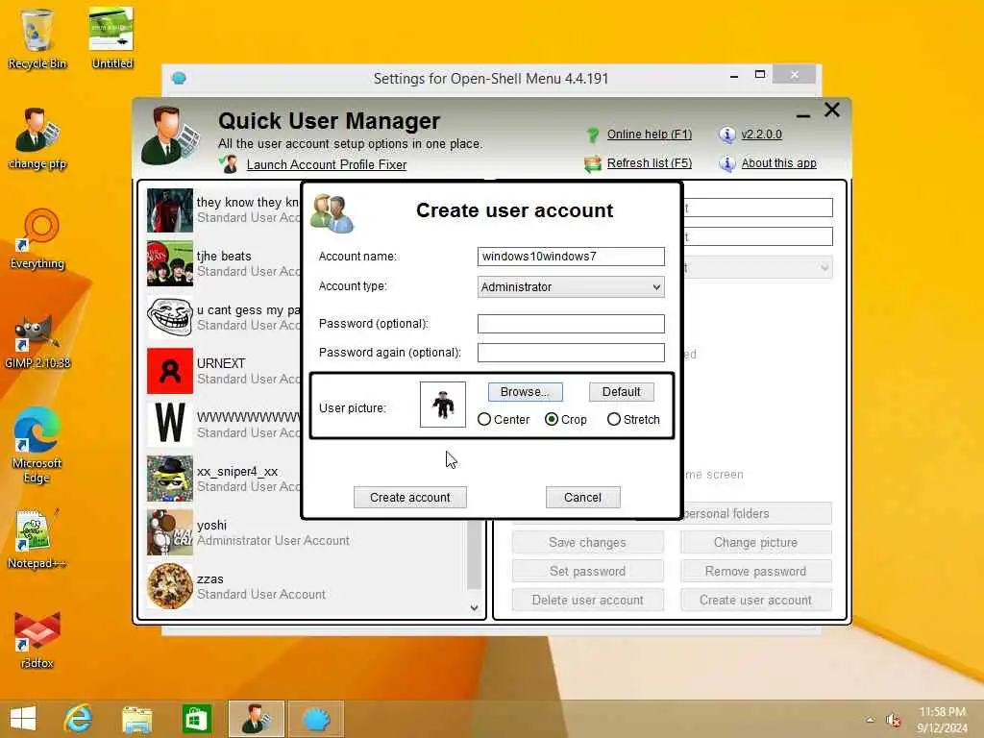Viewport: 984px width, 738px height.
Task: Click the Online help question mark icon
Action: point(592,135)
